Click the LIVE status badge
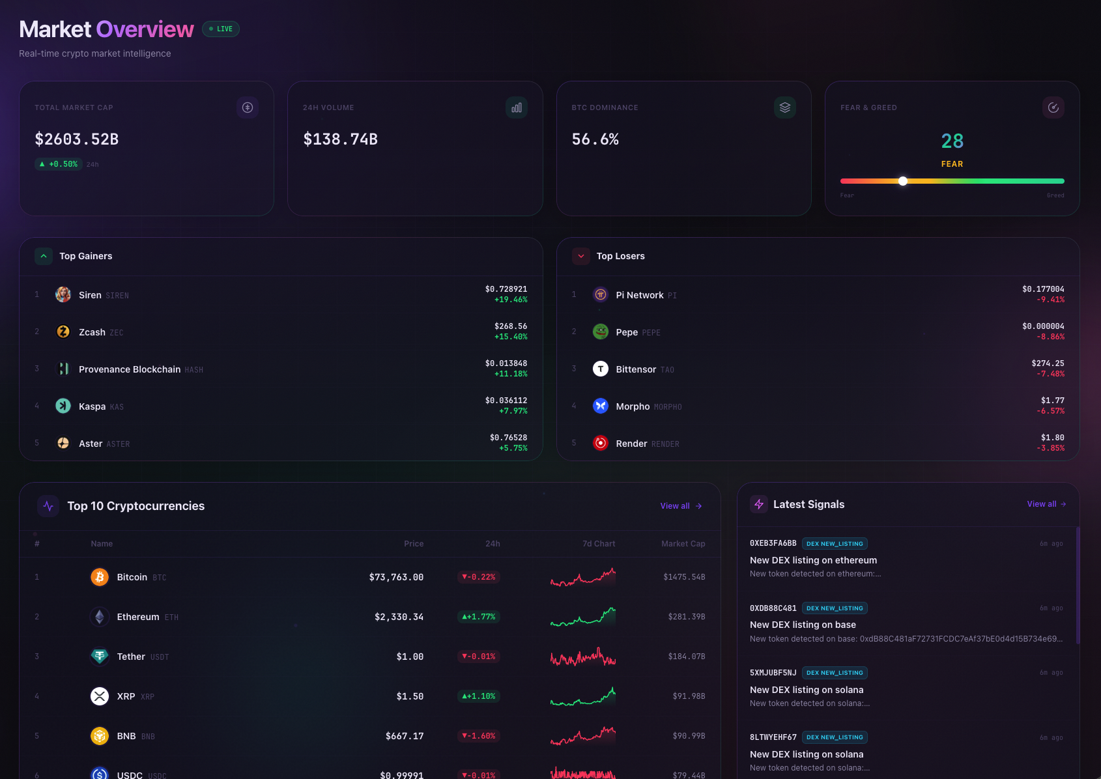The image size is (1101, 779). pyautogui.click(x=220, y=29)
